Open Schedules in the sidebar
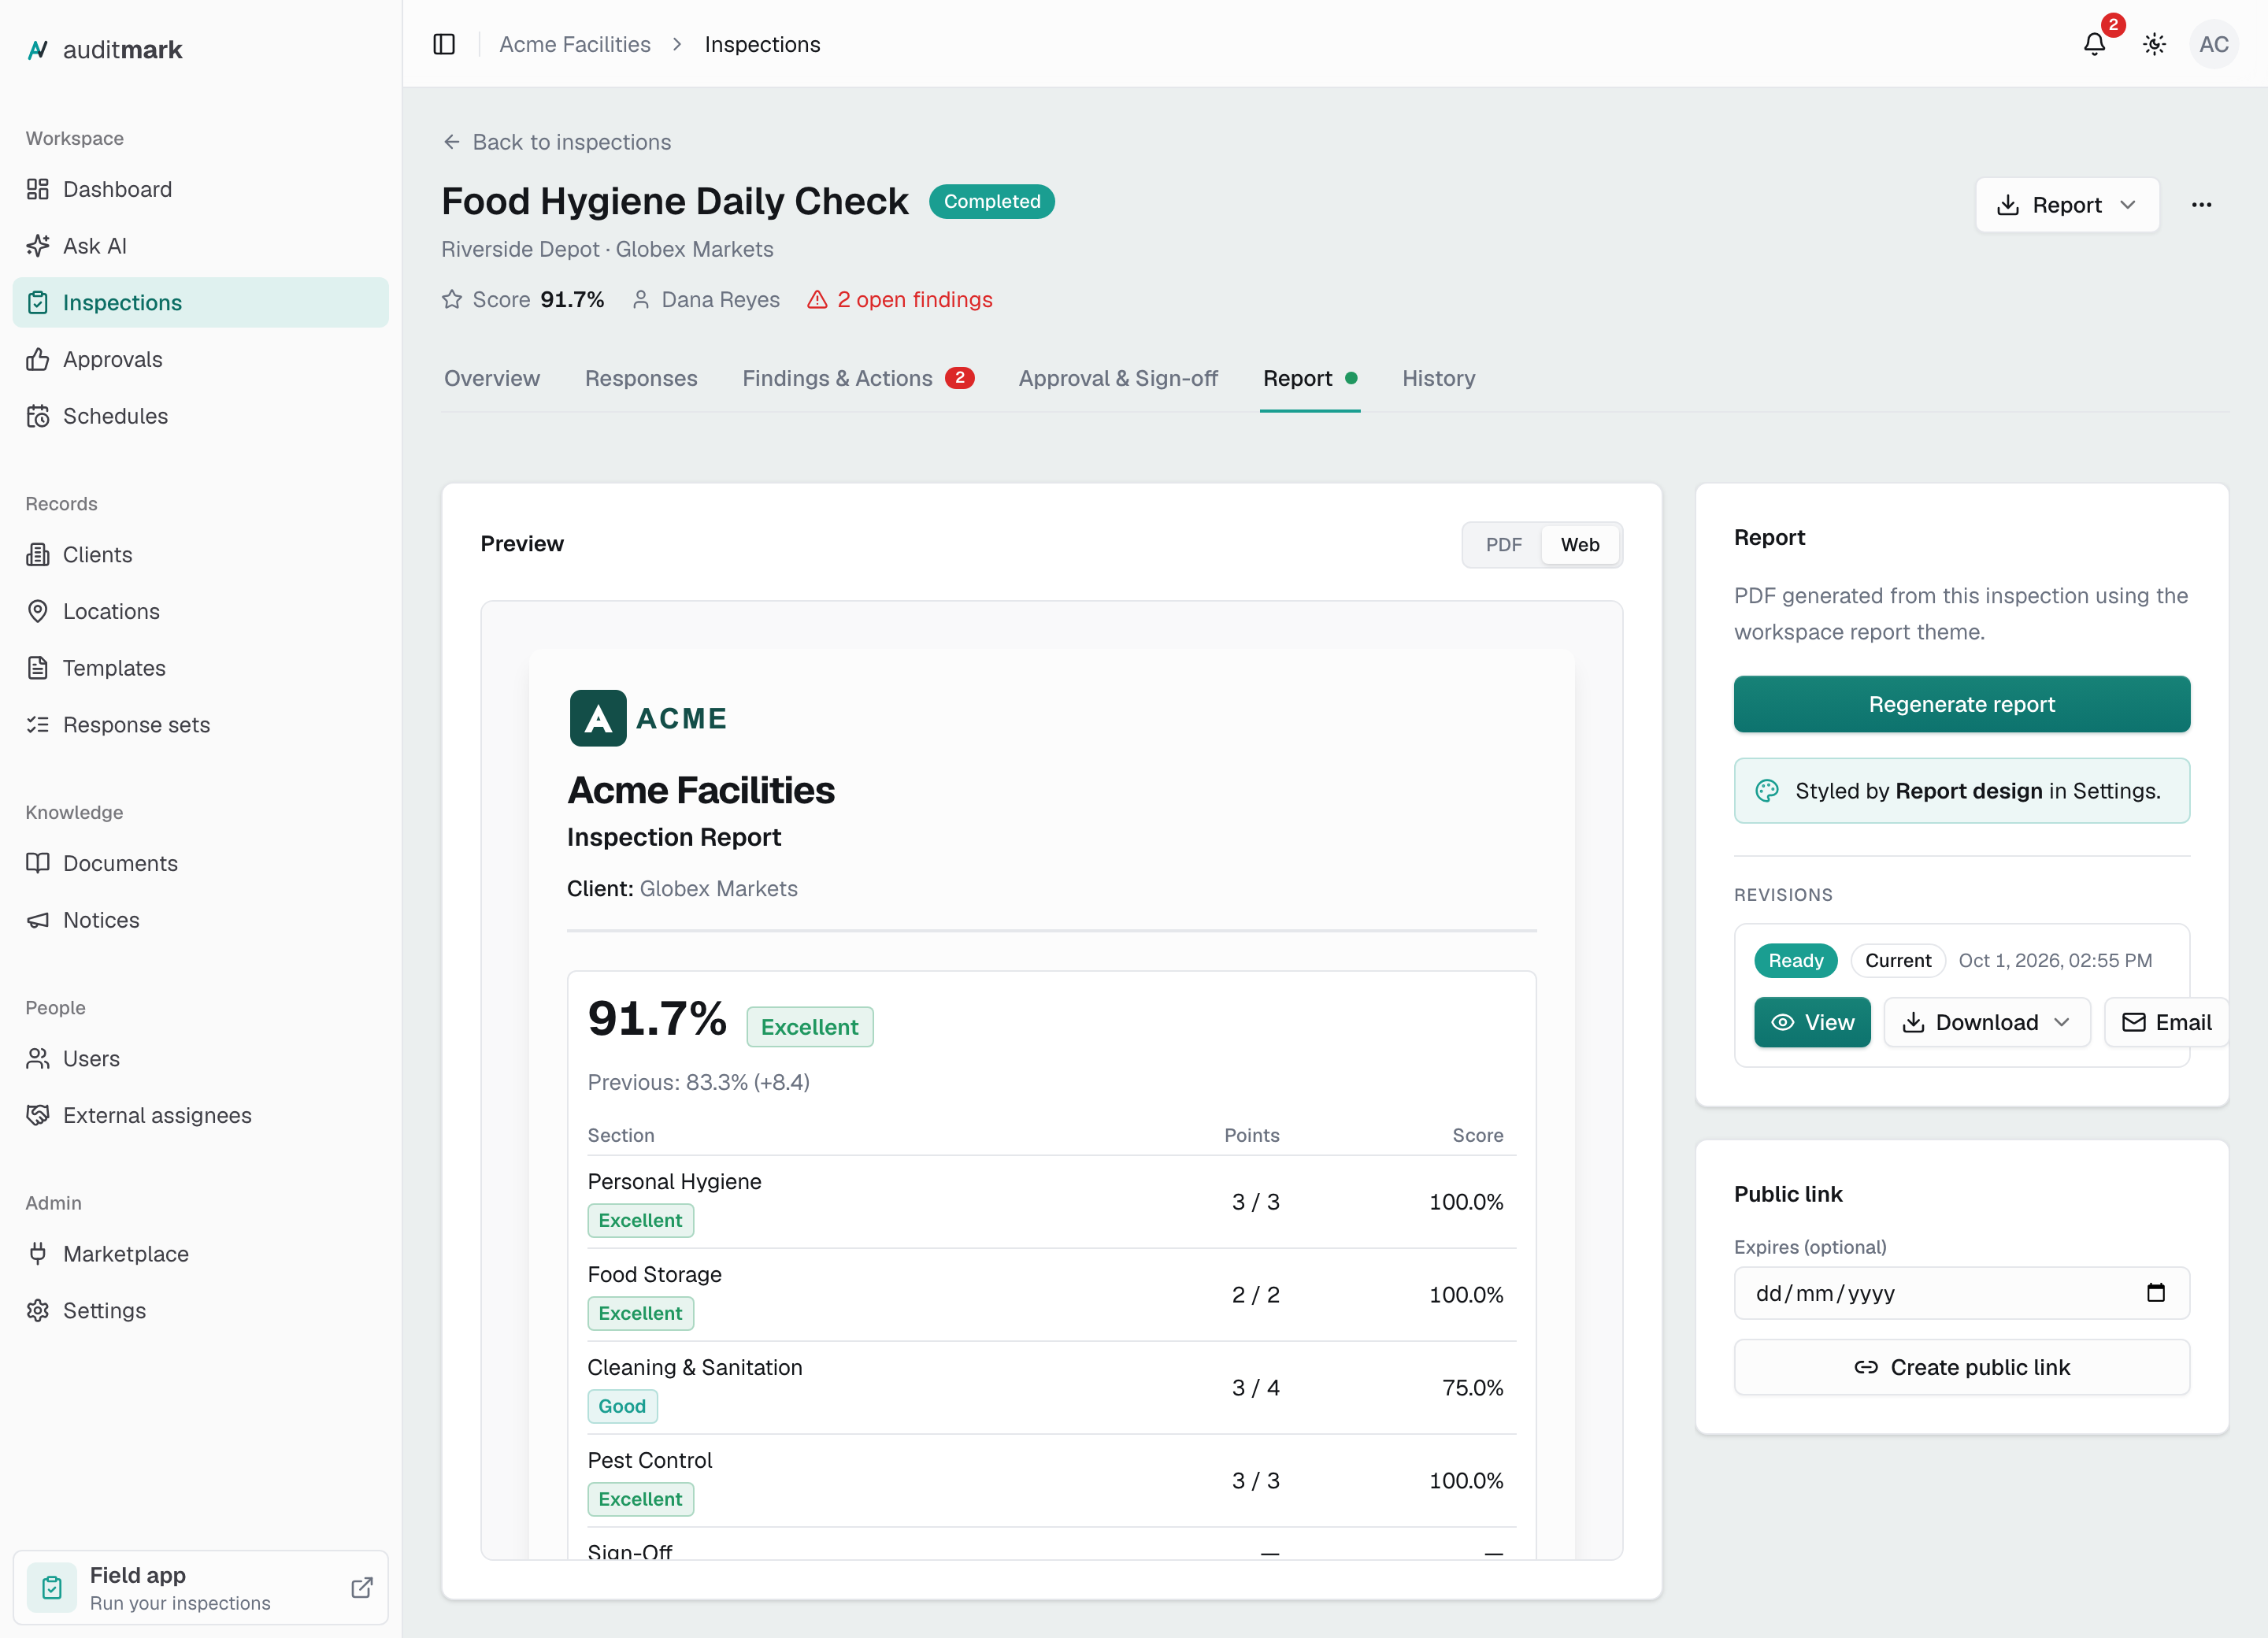 [200, 416]
